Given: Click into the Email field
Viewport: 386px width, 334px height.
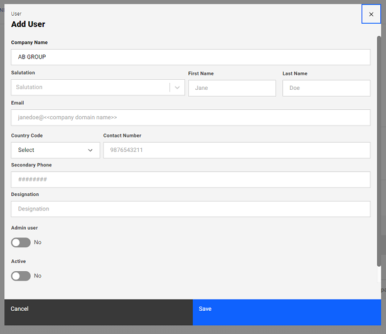Looking at the screenshot, I should tap(190, 117).
